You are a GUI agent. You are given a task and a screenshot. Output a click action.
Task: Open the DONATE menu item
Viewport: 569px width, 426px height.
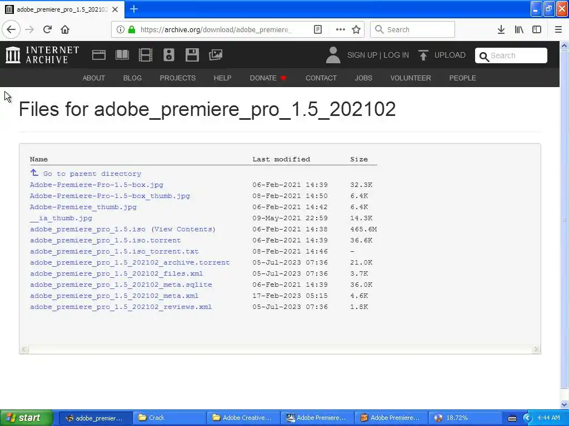(268, 78)
